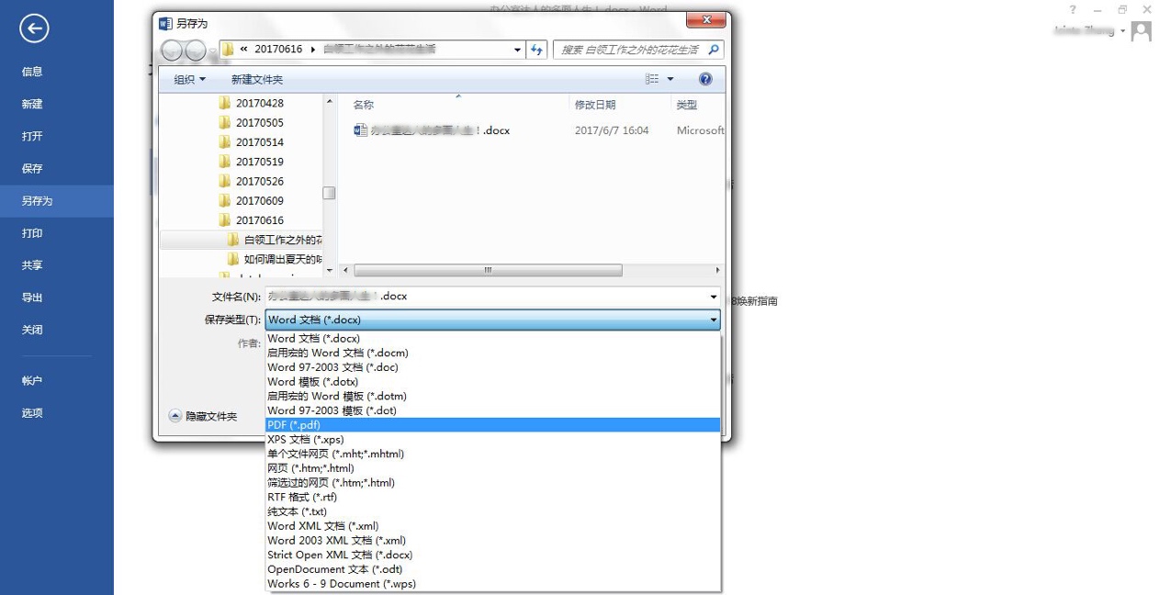Image resolution: width=1160 pixels, height=595 pixels.
Task: Select Strict Open XML 文档 option
Action: (x=492, y=555)
